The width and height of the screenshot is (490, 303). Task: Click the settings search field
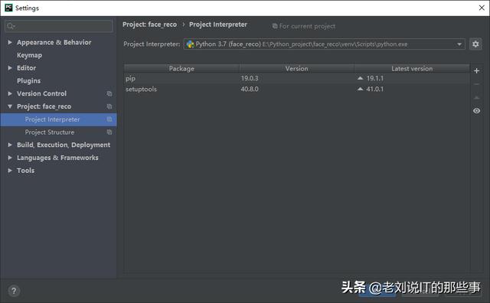click(x=59, y=26)
